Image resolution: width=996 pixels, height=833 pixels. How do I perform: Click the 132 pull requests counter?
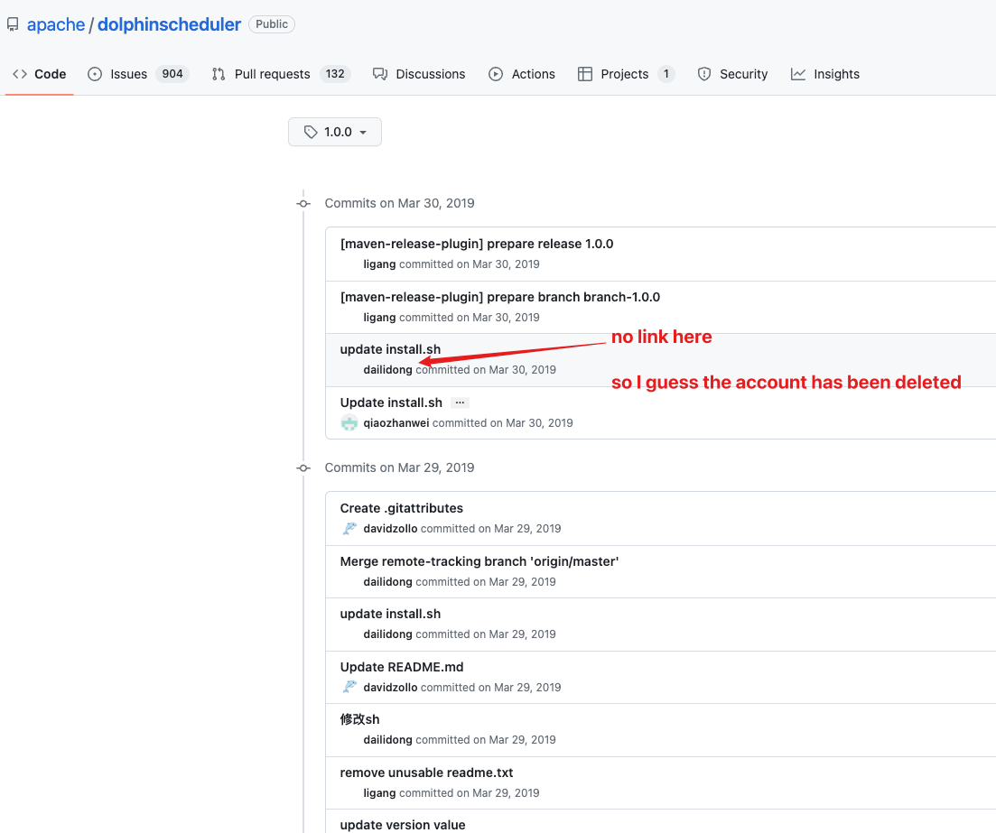point(335,74)
